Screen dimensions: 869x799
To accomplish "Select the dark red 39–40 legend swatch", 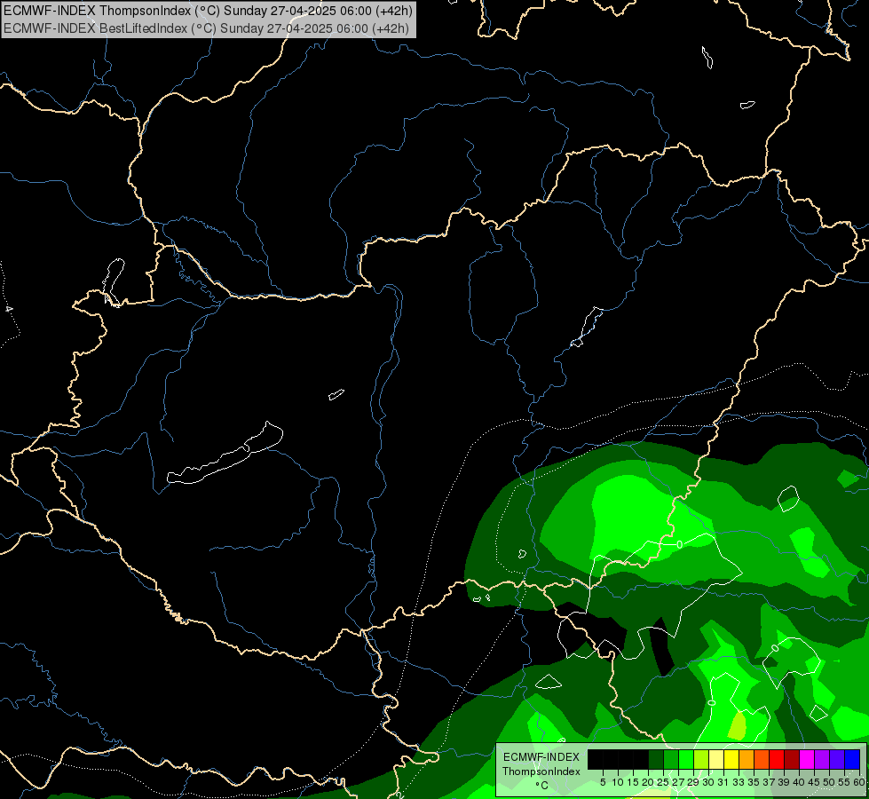I will click(792, 759).
